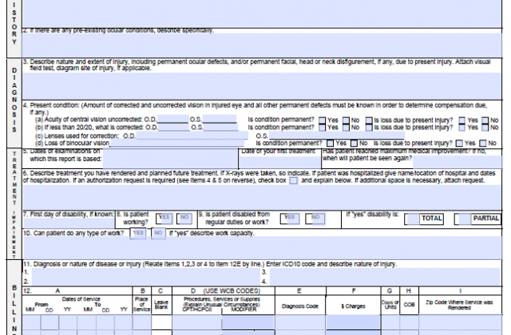Check No for binocular vision loss due to injury

(x=483, y=144)
